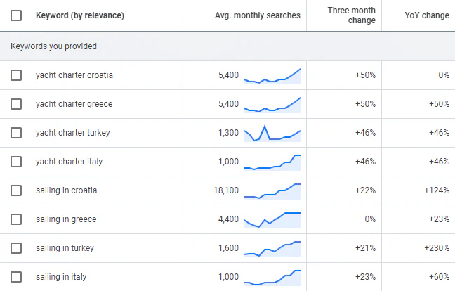Inspect sparkline chart for sailing in turkey
The height and width of the screenshot is (291, 455).
(272, 249)
